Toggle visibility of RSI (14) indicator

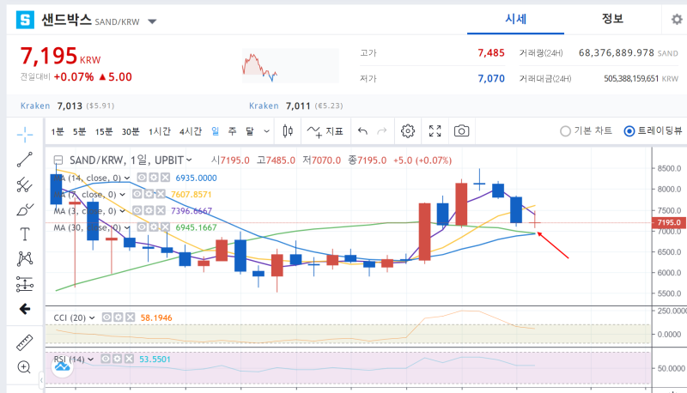[106, 359]
